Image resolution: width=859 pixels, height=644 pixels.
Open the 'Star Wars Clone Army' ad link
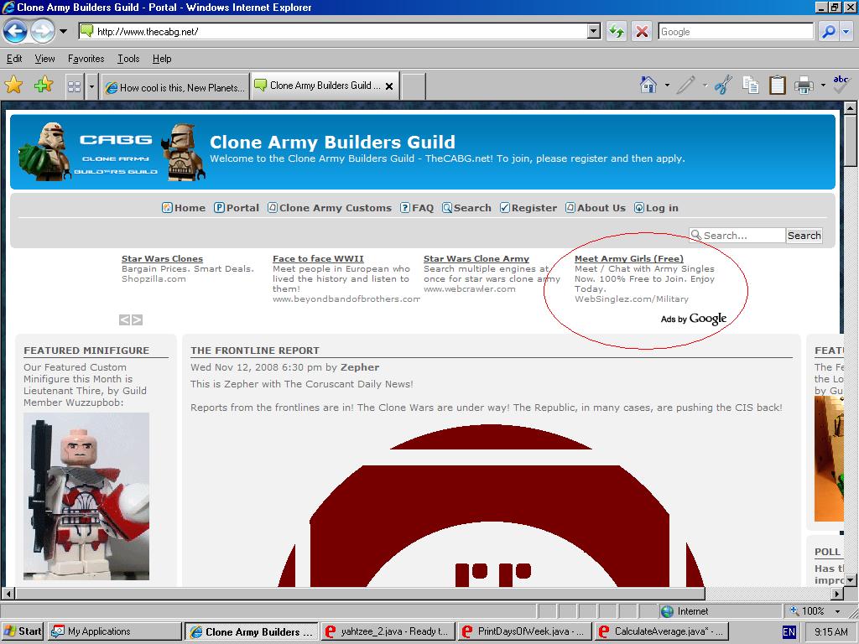tap(476, 258)
